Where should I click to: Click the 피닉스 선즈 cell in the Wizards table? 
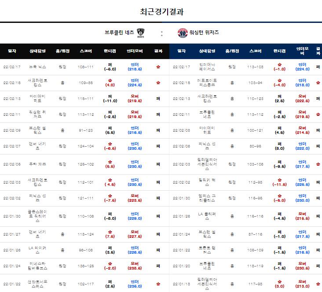point(207,146)
